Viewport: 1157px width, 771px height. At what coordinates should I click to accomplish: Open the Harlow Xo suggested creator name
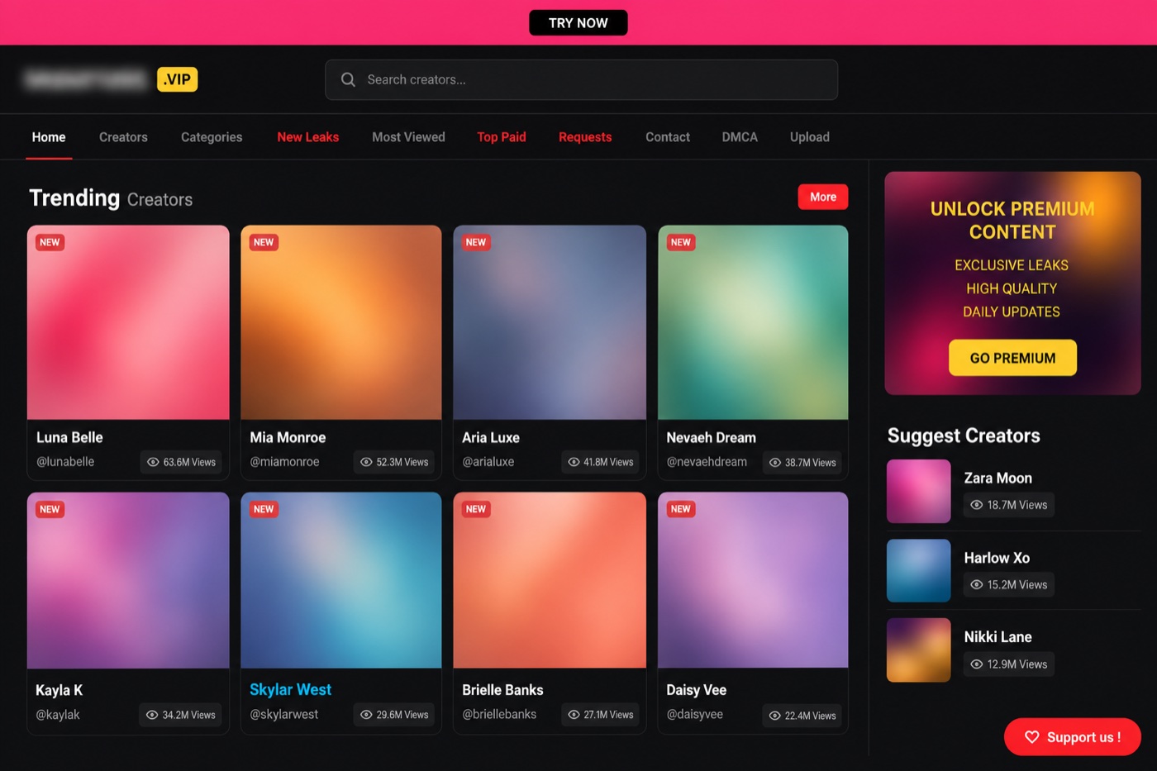tap(997, 558)
